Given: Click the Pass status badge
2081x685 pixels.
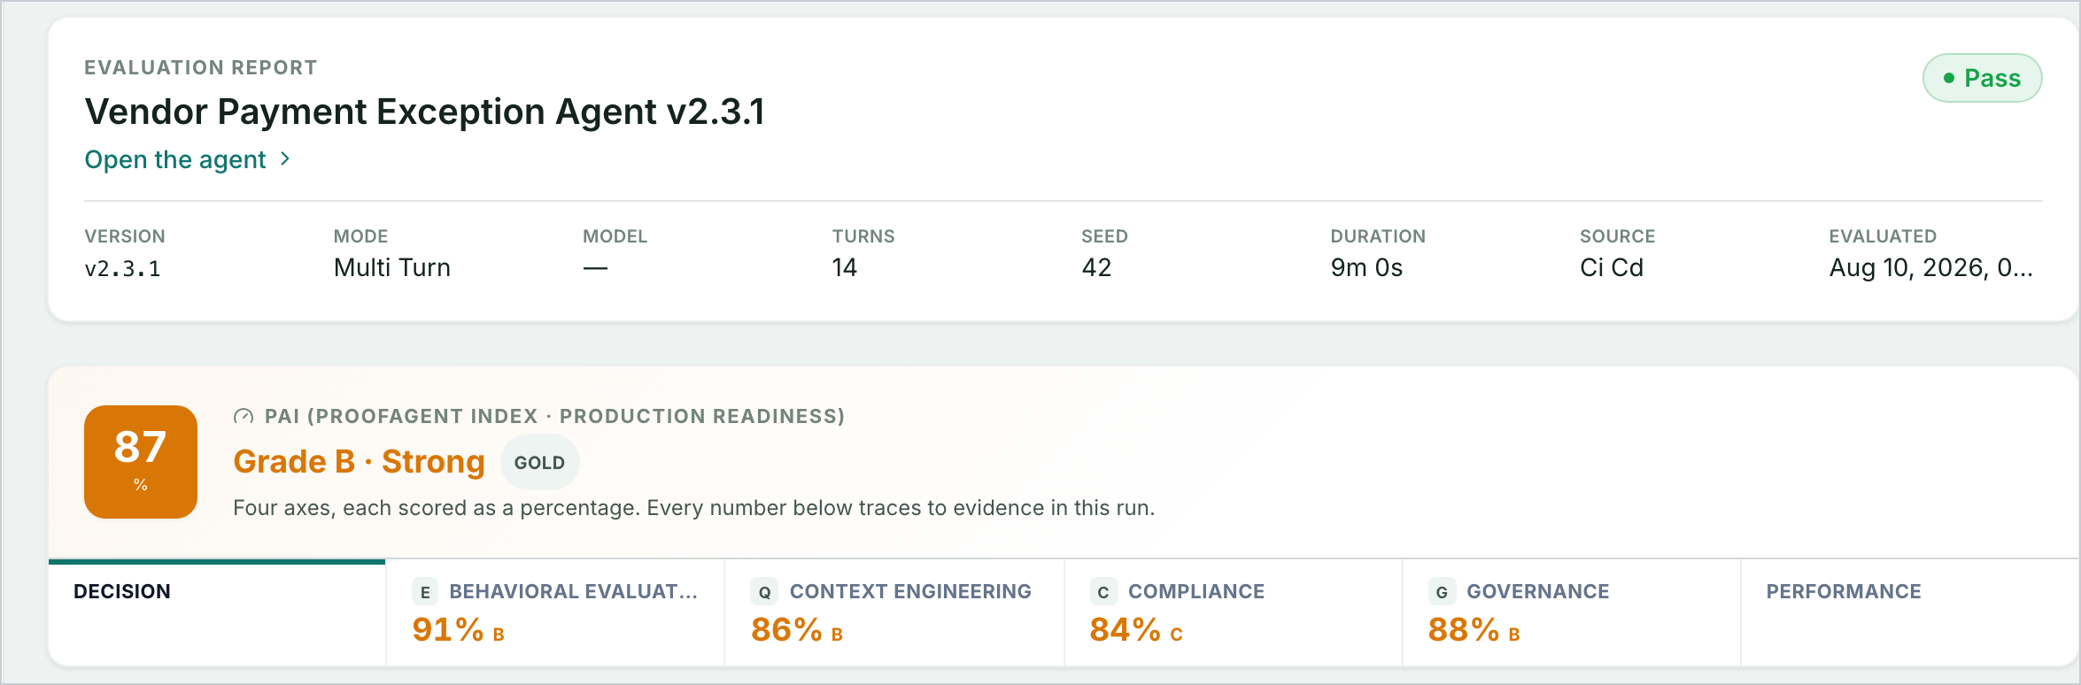Looking at the screenshot, I should (x=1983, y=78).
